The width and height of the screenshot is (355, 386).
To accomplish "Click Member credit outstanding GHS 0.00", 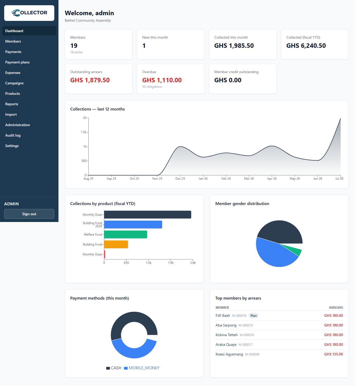I will tap(228, 80).
